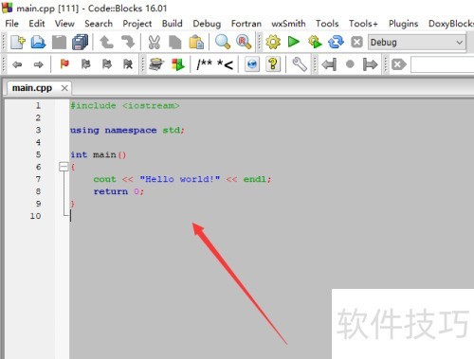Click the Undo arrow icon

(x=106, y=42)
